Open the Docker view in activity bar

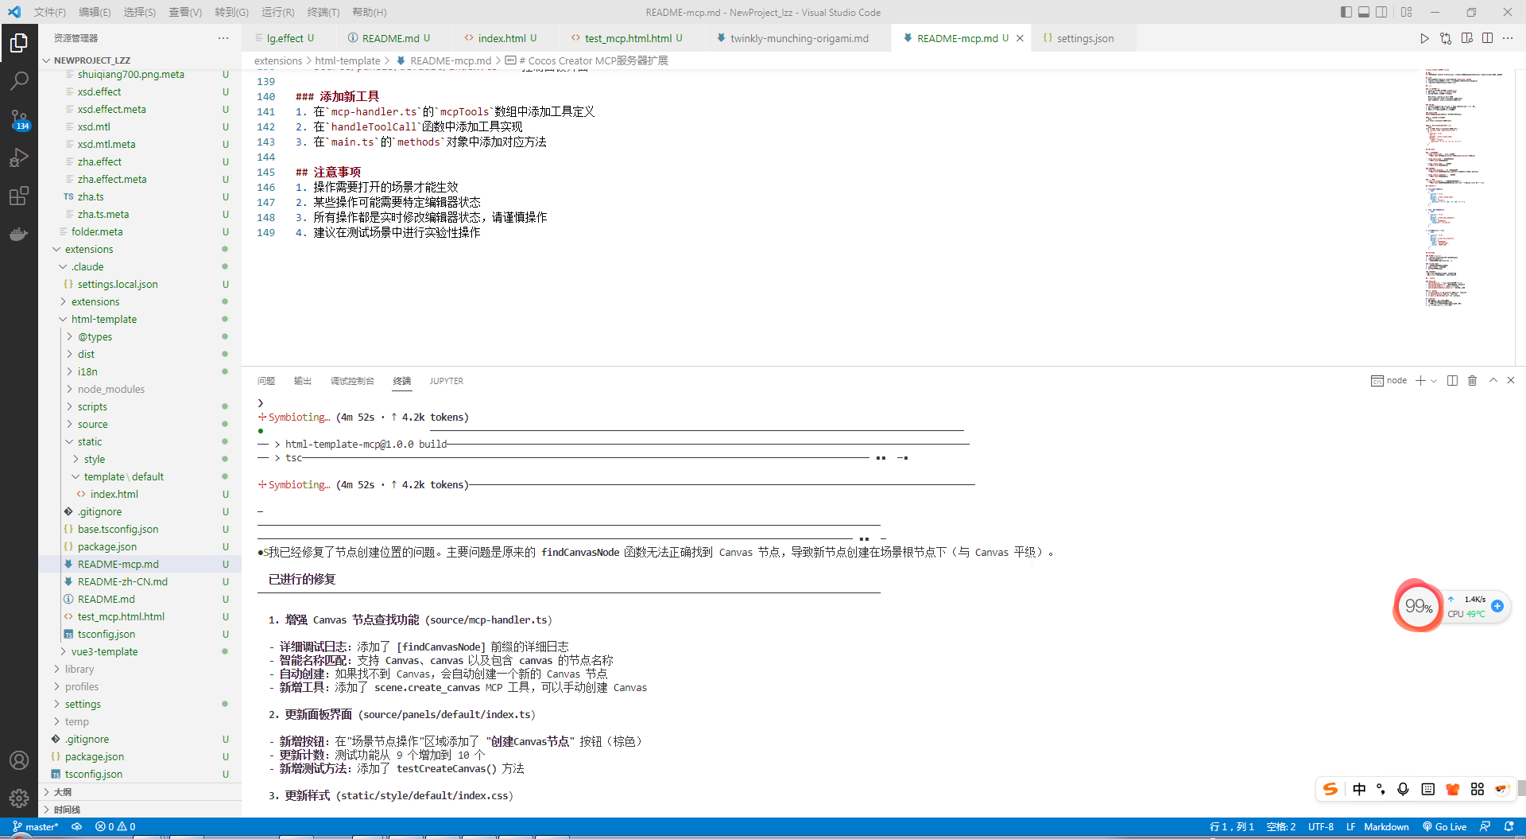coord(19,234)
